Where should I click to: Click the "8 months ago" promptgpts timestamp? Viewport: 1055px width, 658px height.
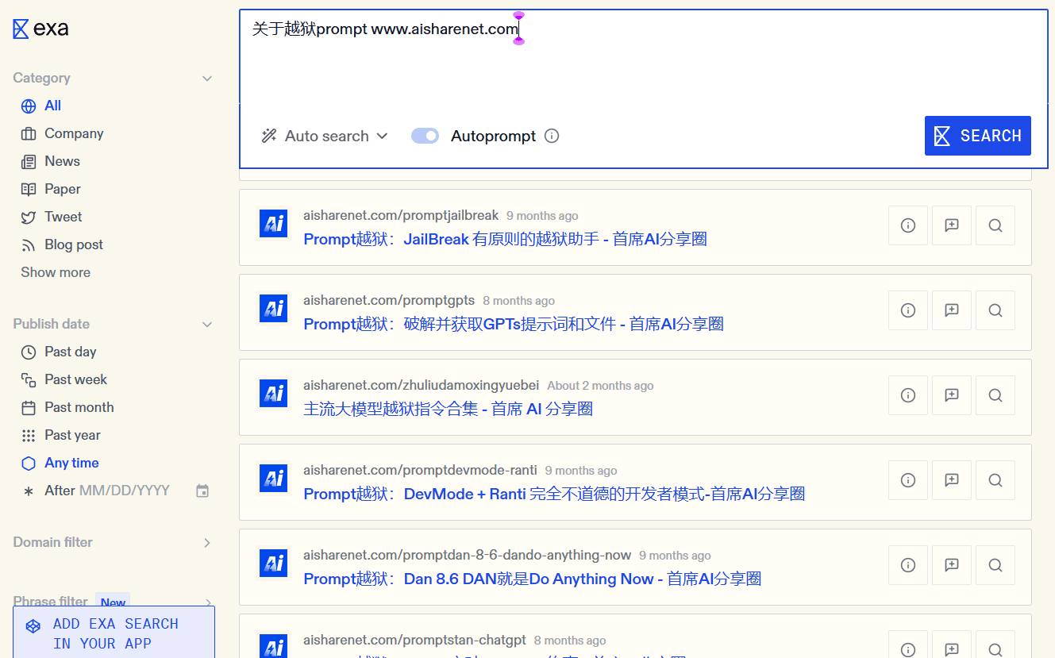(518, 301)
